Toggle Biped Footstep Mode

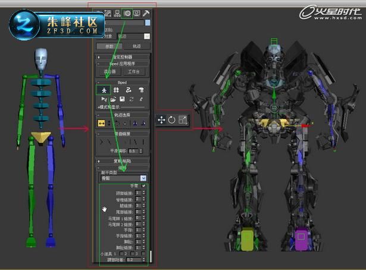[x=116, y=90]
